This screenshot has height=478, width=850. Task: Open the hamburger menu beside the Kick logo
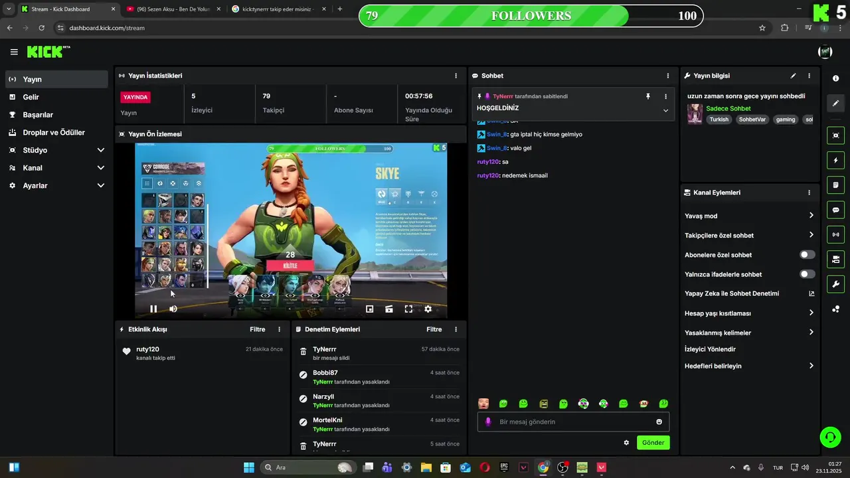tap(14, 52)
